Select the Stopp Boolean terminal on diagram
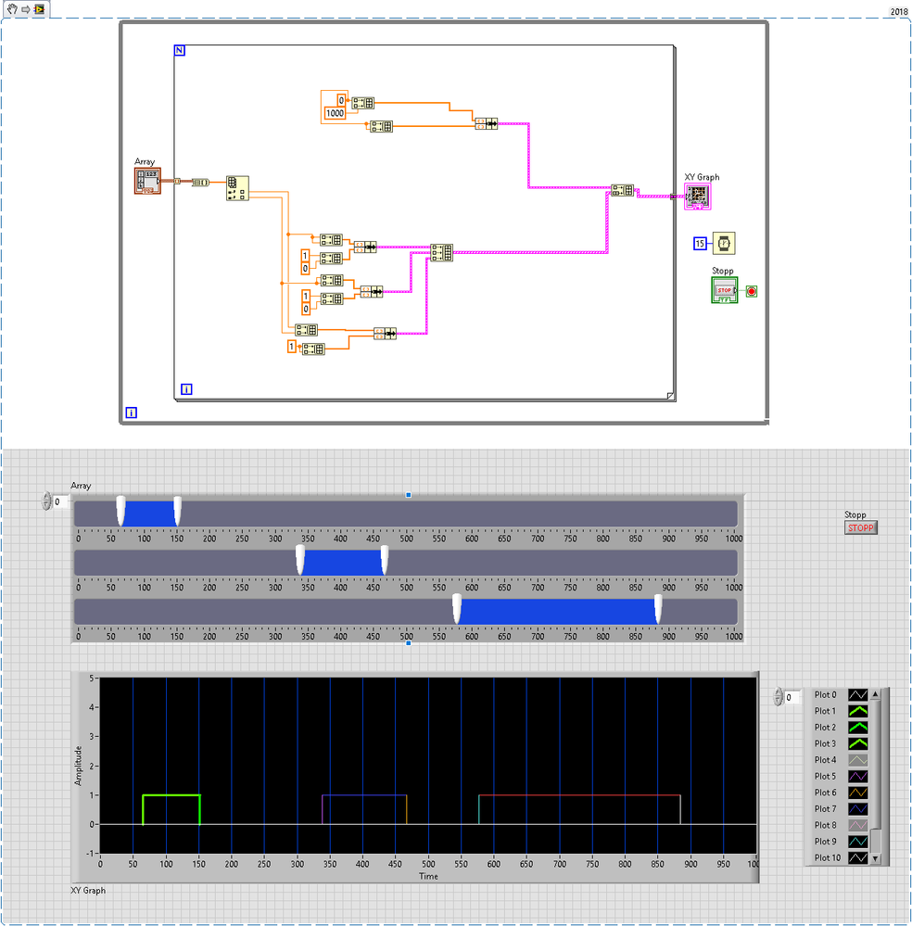The height and width of the screenshot is (926, 912). [x=724, y=290]
